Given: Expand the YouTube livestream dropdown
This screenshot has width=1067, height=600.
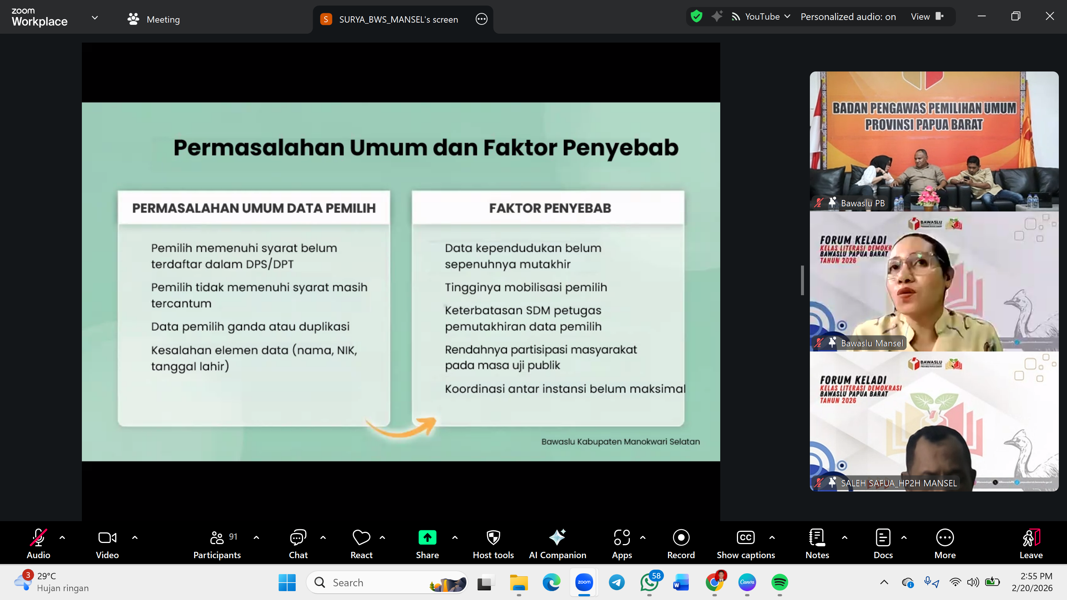Looking at the screenshot, I should click(787, 17).
